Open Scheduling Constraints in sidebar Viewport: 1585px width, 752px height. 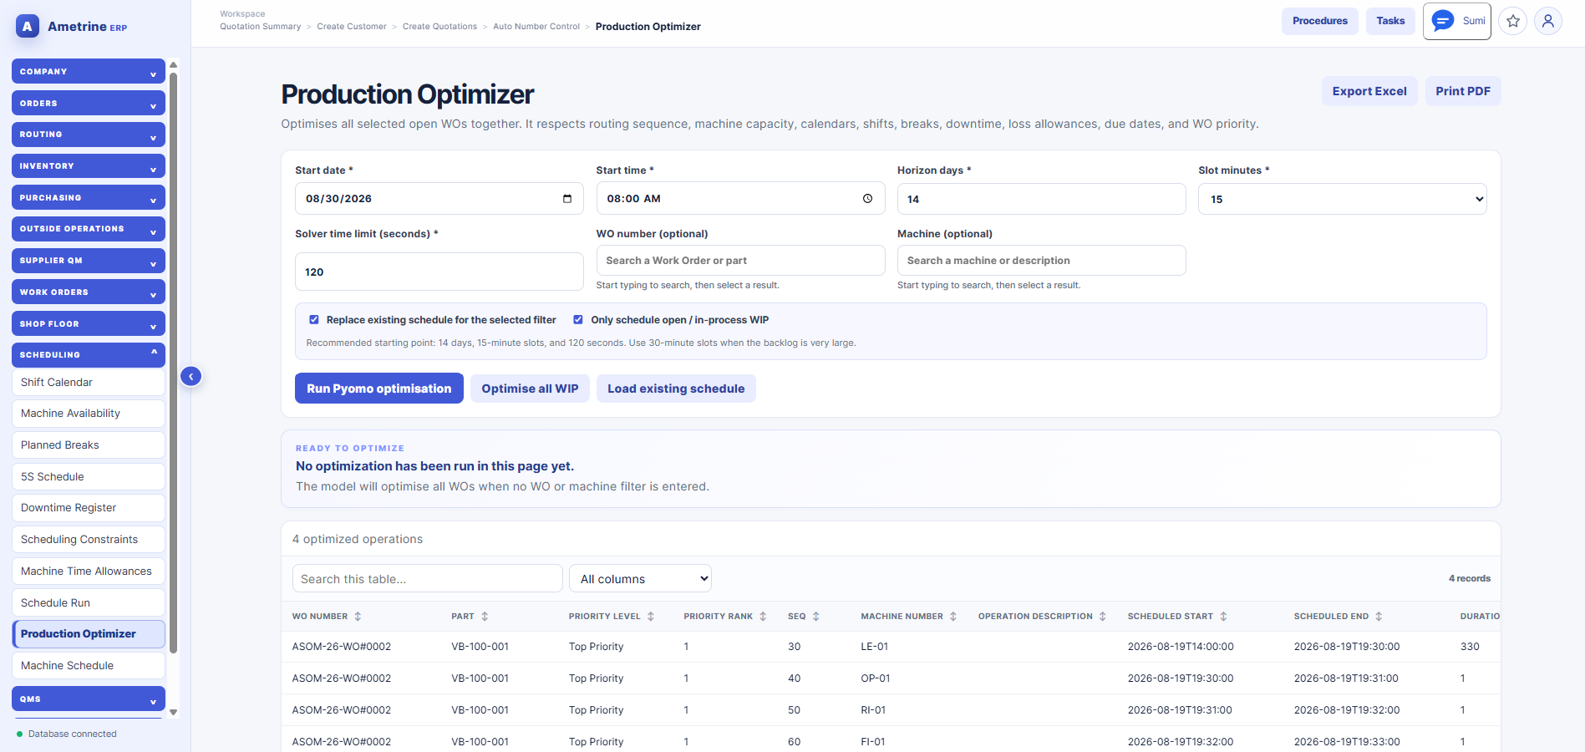coord(89,540)
